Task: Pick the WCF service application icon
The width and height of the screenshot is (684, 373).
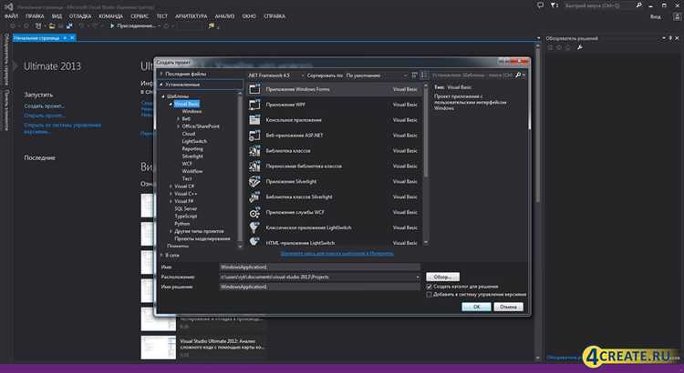Action: [x=254, y=212]
